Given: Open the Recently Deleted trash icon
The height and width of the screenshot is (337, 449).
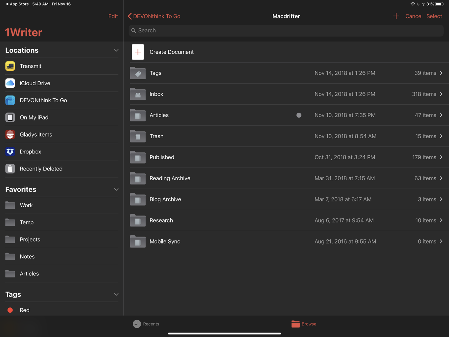Looking at the screenshot, I should (10, 169).
